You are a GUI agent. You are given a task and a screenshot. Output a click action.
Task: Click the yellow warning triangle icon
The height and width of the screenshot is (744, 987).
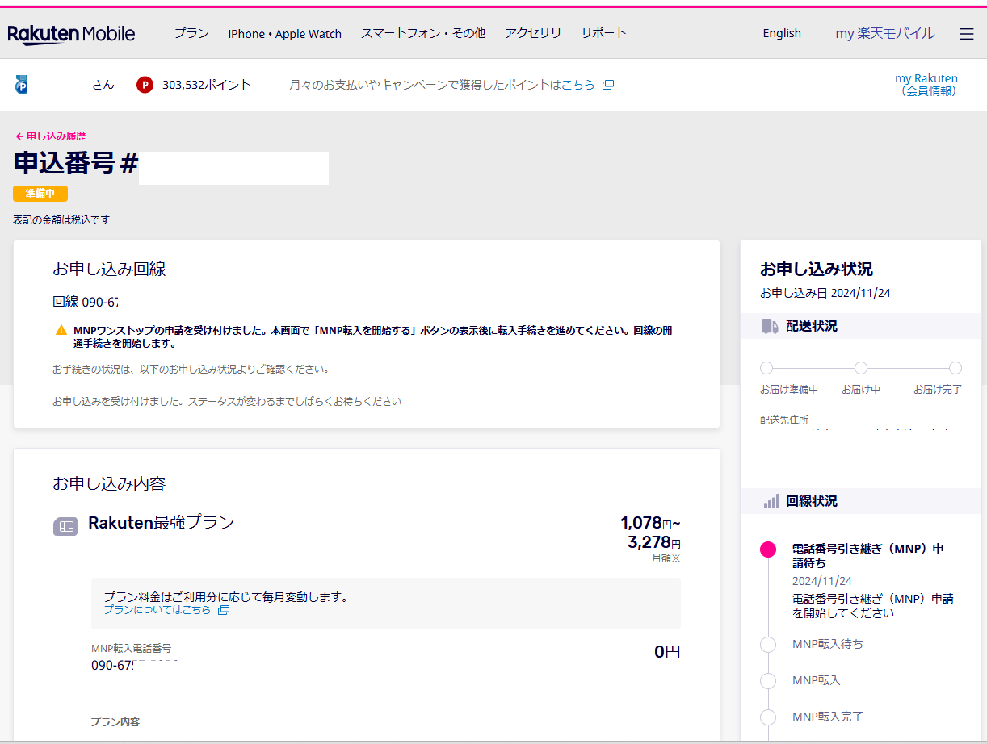pyautogui.click(x=61, y=330)
